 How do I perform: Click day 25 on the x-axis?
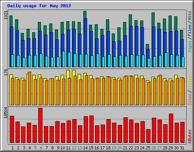click(x=148, y=148)
